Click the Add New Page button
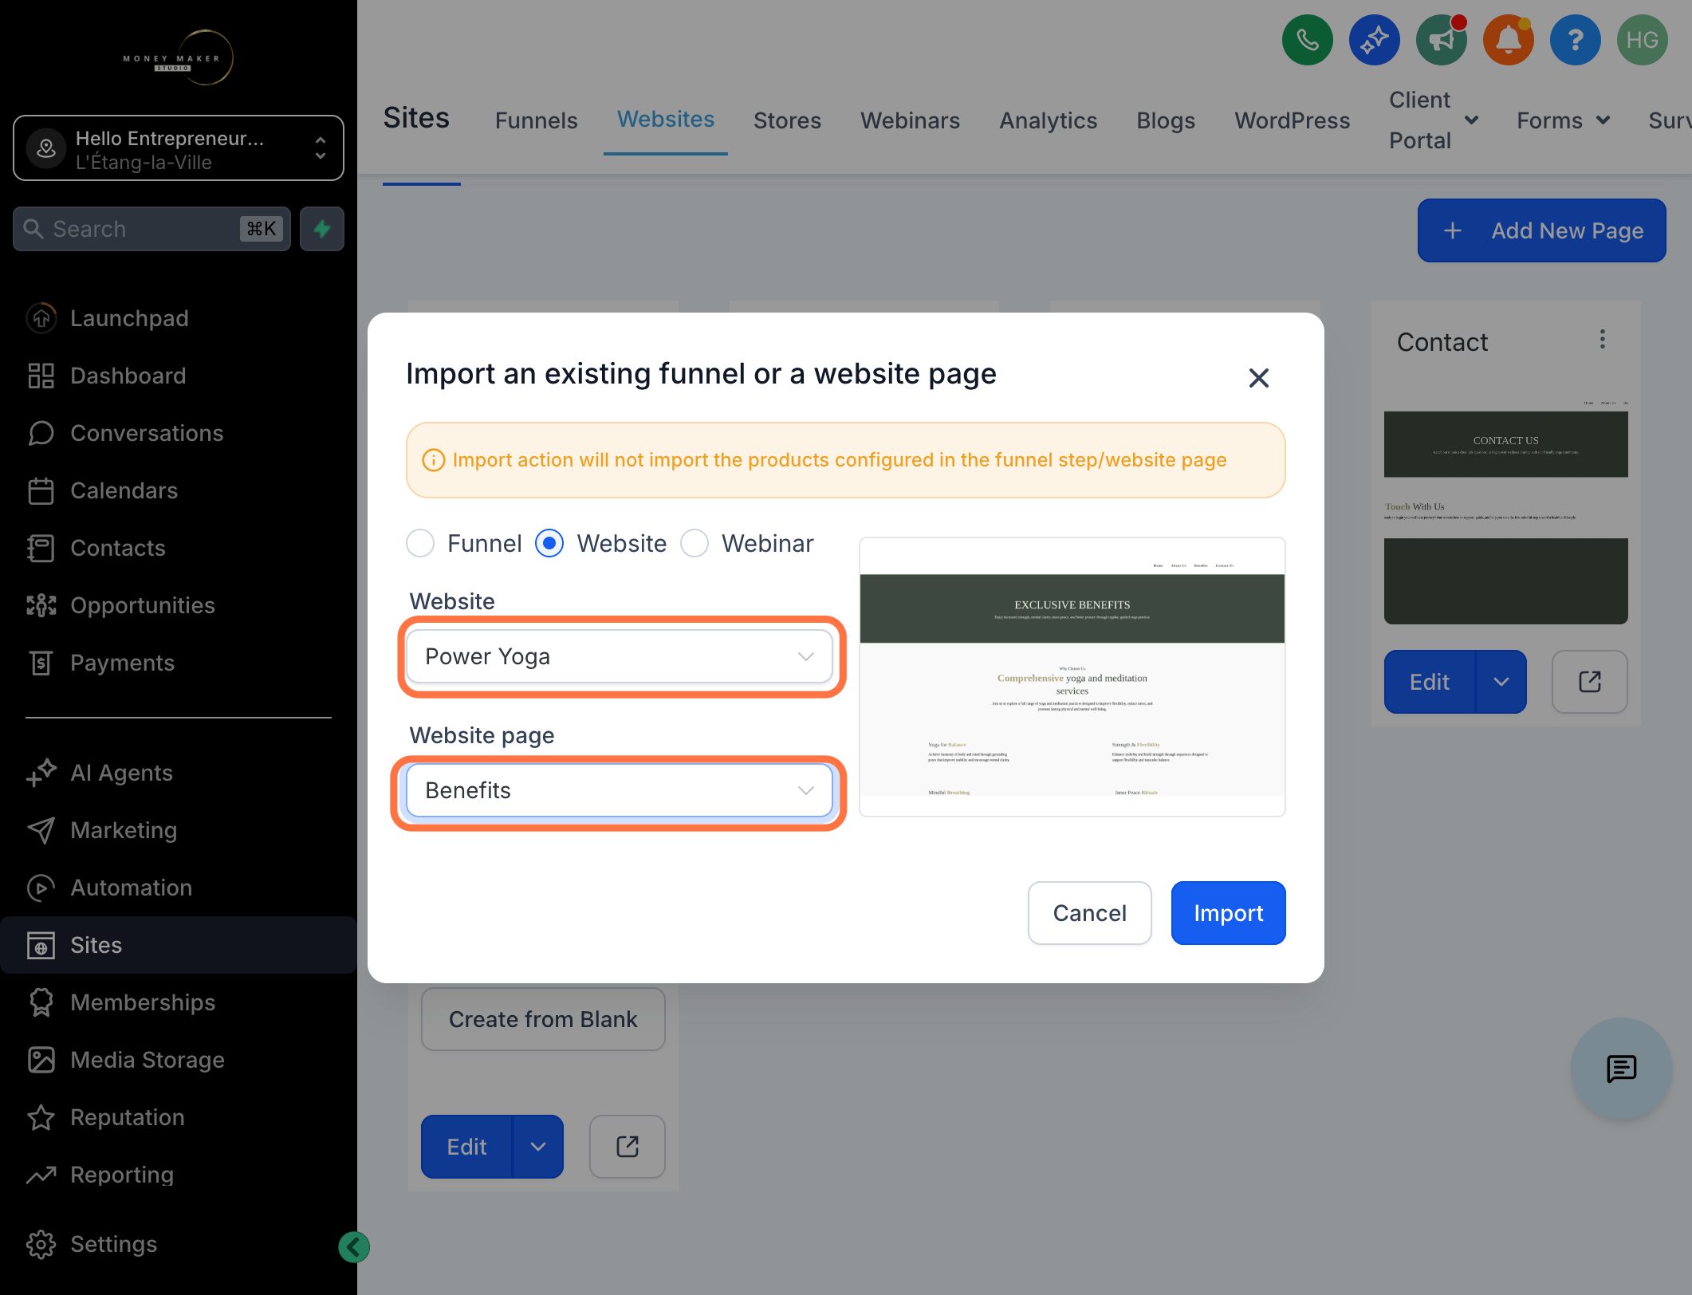Image resolution: width=1692 pixels, height=1295 pixels. pyautogui.click(x=1541, y=230)
